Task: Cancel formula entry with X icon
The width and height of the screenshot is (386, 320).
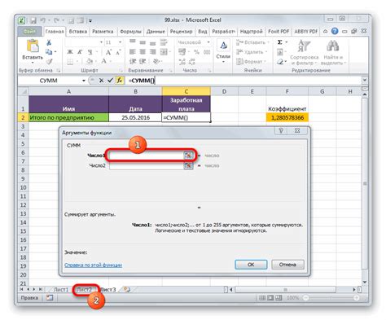Action: (x=101, y=81)
